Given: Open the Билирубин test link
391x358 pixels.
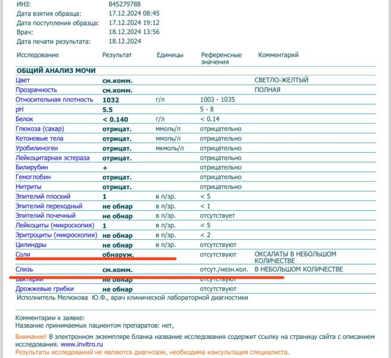Looking at the screenshot, I should click(x=32, y=168).
